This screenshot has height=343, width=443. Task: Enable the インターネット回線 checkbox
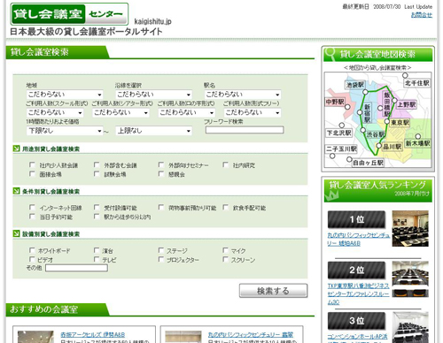point(32,207)
